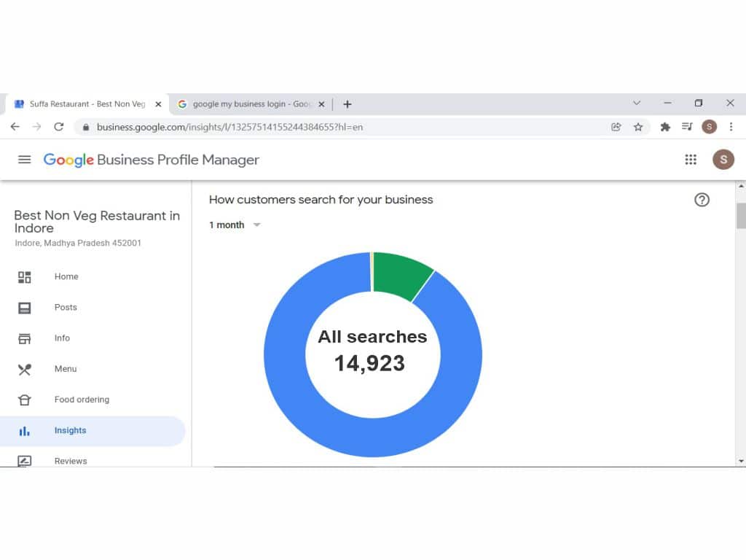The height and width of the screenshot is (560, 746).
Task: Bookmark this page with star icon
Action: pyautogui.click(x=638, y=127)
